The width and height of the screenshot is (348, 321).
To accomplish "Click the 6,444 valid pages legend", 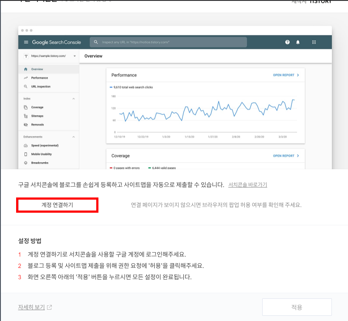I will (x=162, y=168).
